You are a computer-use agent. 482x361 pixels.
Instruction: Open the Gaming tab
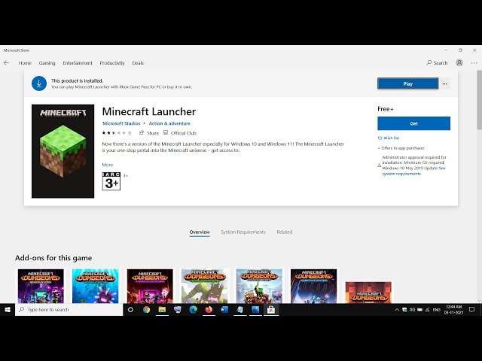[x=47, y=63]
